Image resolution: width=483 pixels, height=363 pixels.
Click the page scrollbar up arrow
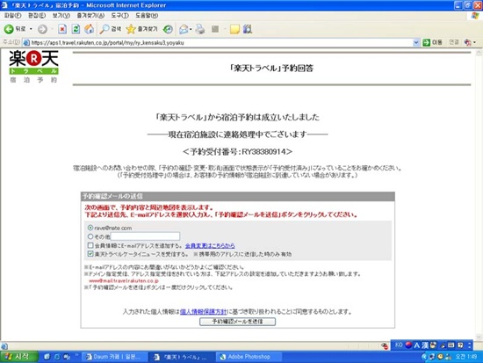point(479,53)
